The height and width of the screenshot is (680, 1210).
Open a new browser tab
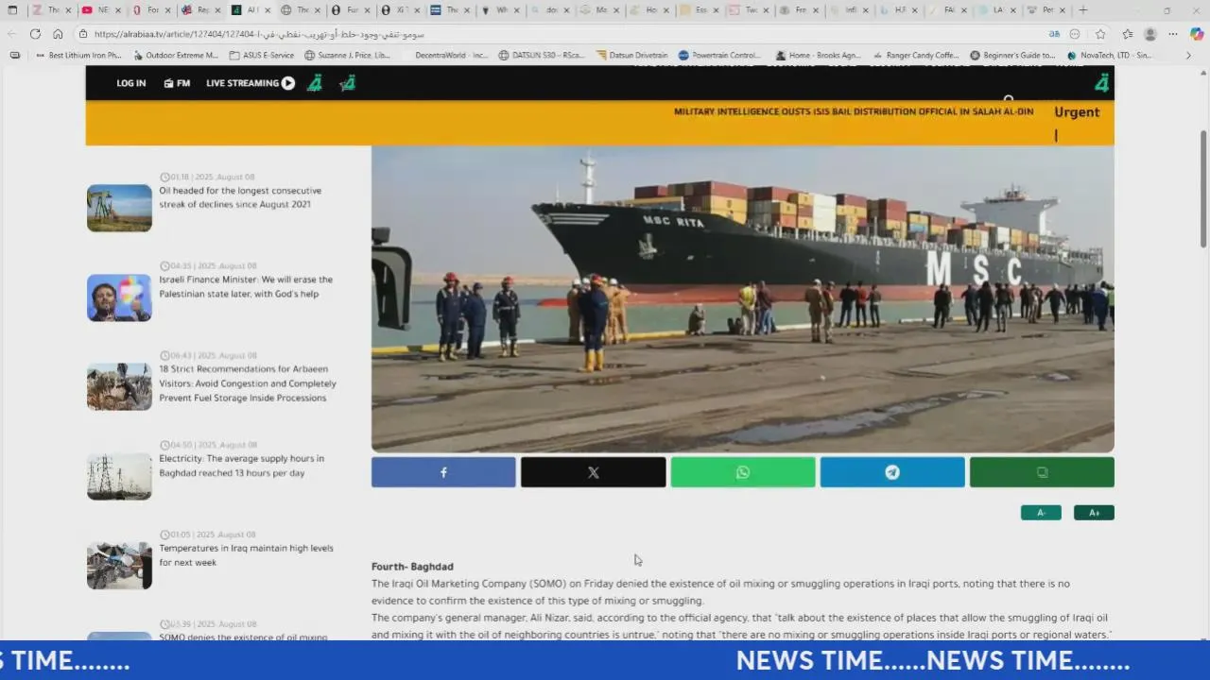(1083, 10)
